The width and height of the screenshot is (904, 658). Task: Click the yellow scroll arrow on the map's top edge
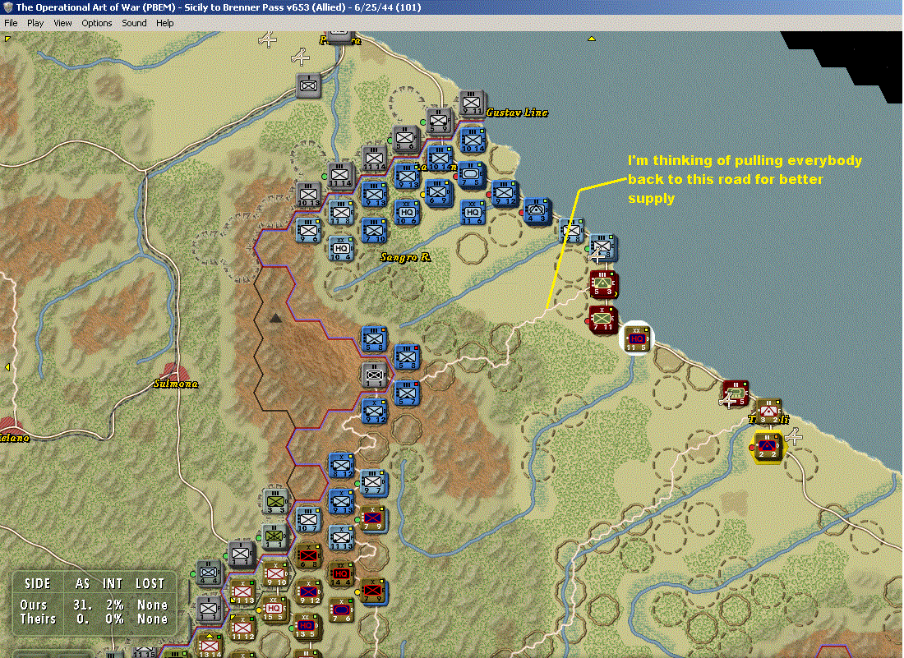[x=591, y=39]
